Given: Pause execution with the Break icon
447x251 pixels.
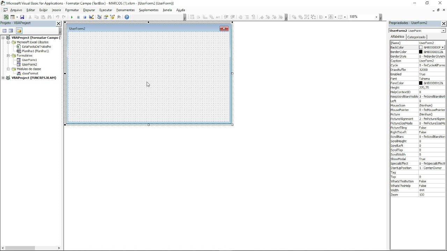Looking at the screenshot, I should click(78, 17).
